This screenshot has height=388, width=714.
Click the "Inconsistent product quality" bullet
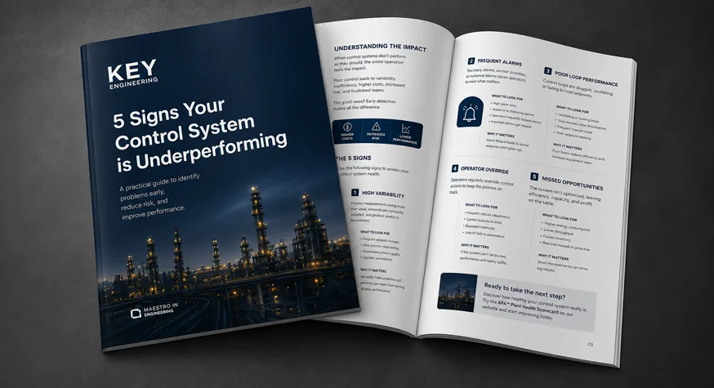coord(380,252)
